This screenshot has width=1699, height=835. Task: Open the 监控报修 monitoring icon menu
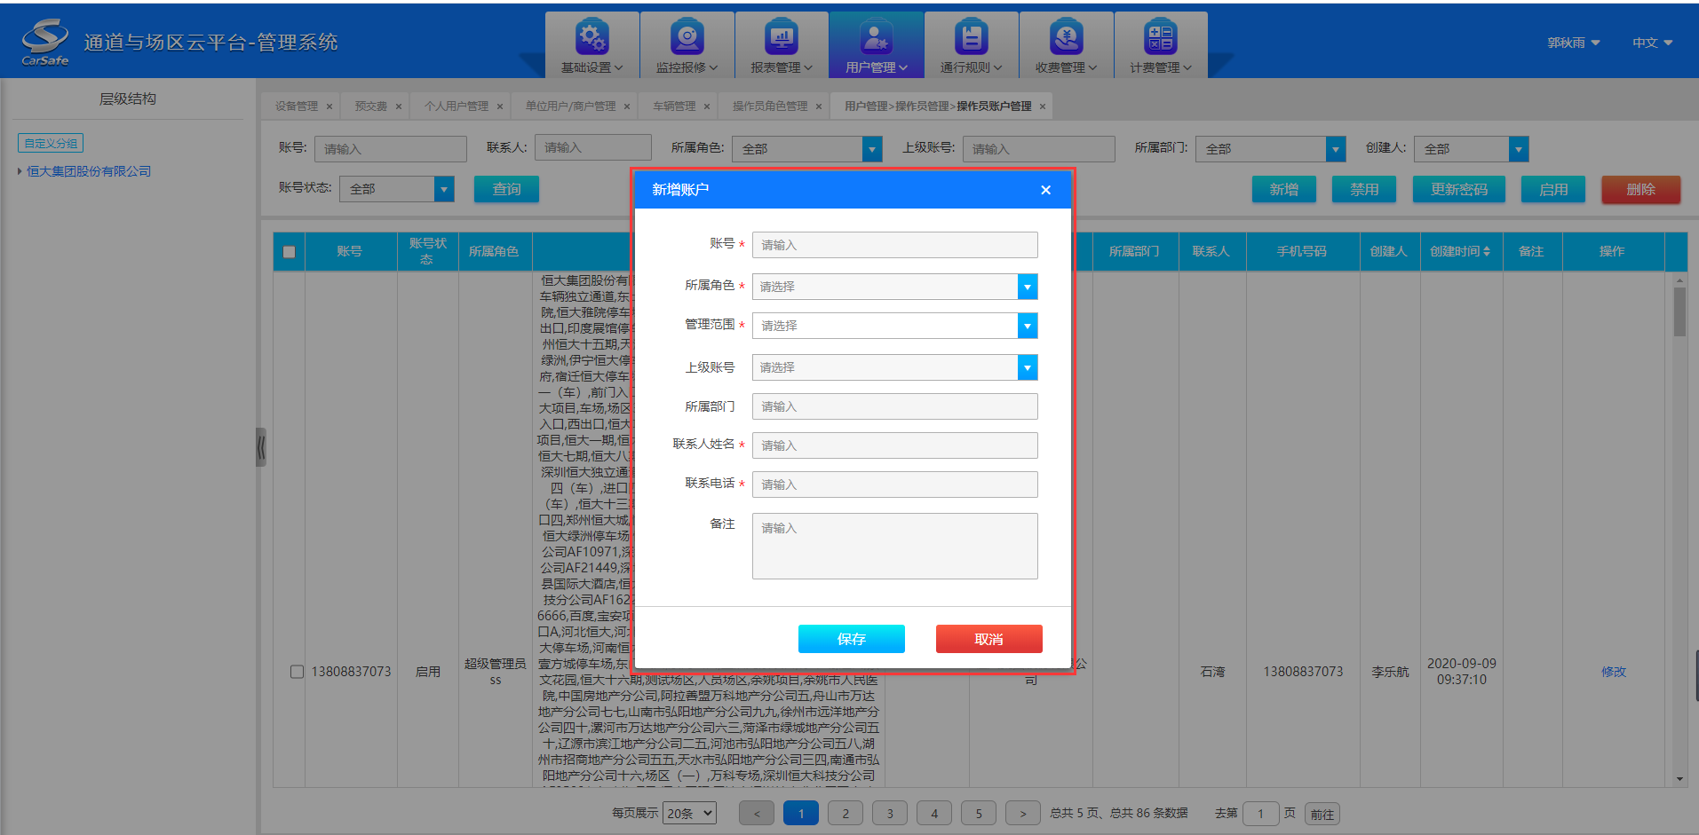click(687, 38)
